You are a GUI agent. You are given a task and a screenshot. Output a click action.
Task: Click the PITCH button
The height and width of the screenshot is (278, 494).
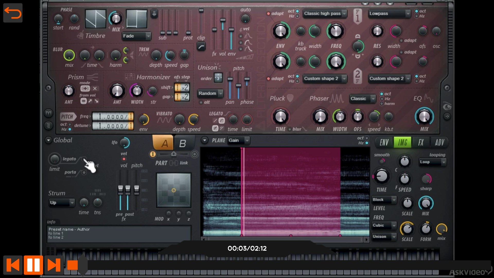pyautogui.click(x=68, y=117)
